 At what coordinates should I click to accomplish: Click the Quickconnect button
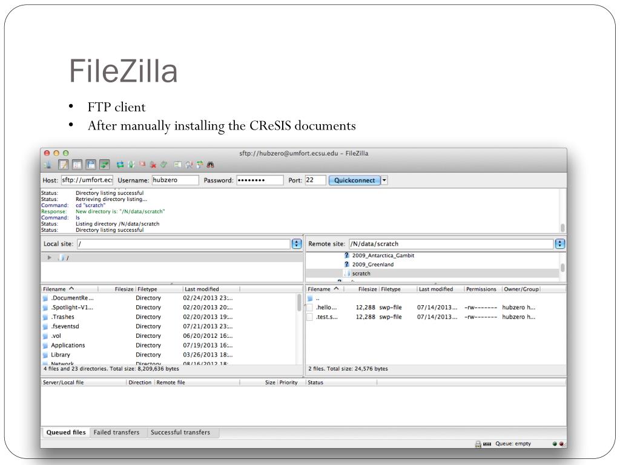coord(355,180)
